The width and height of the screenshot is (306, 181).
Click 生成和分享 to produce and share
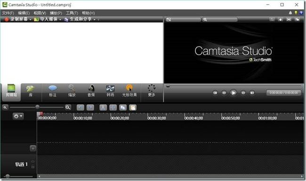click(78, 19)
